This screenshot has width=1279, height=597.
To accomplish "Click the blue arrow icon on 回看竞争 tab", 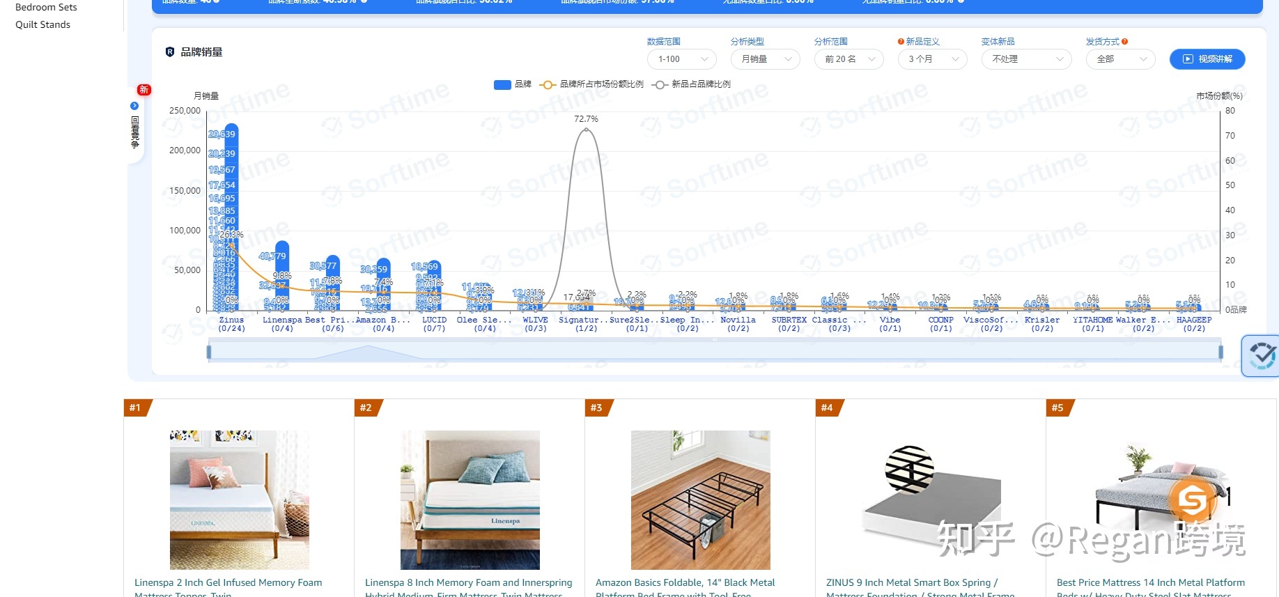I will point(134,106).
